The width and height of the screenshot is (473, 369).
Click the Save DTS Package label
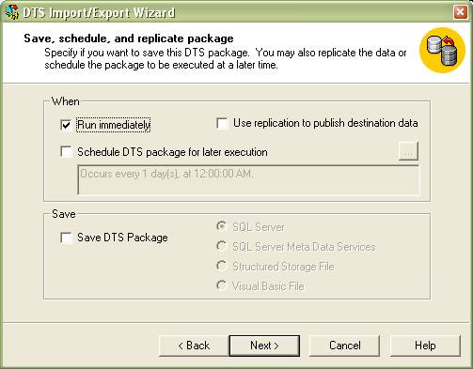tap(122, 238)
